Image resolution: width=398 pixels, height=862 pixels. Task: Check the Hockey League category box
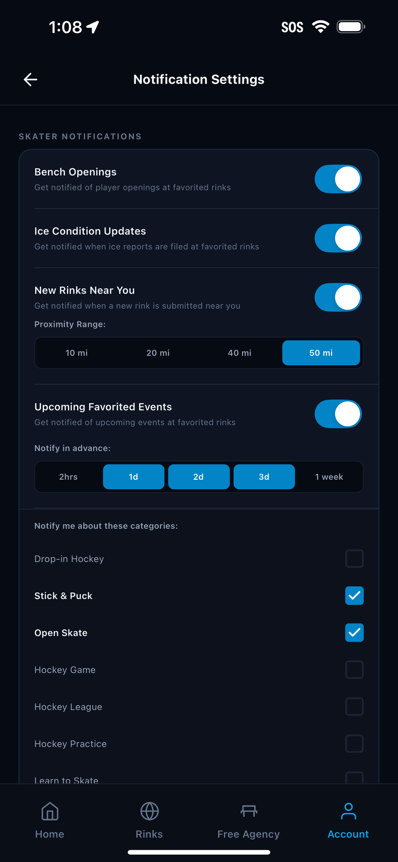click(354, 706)
